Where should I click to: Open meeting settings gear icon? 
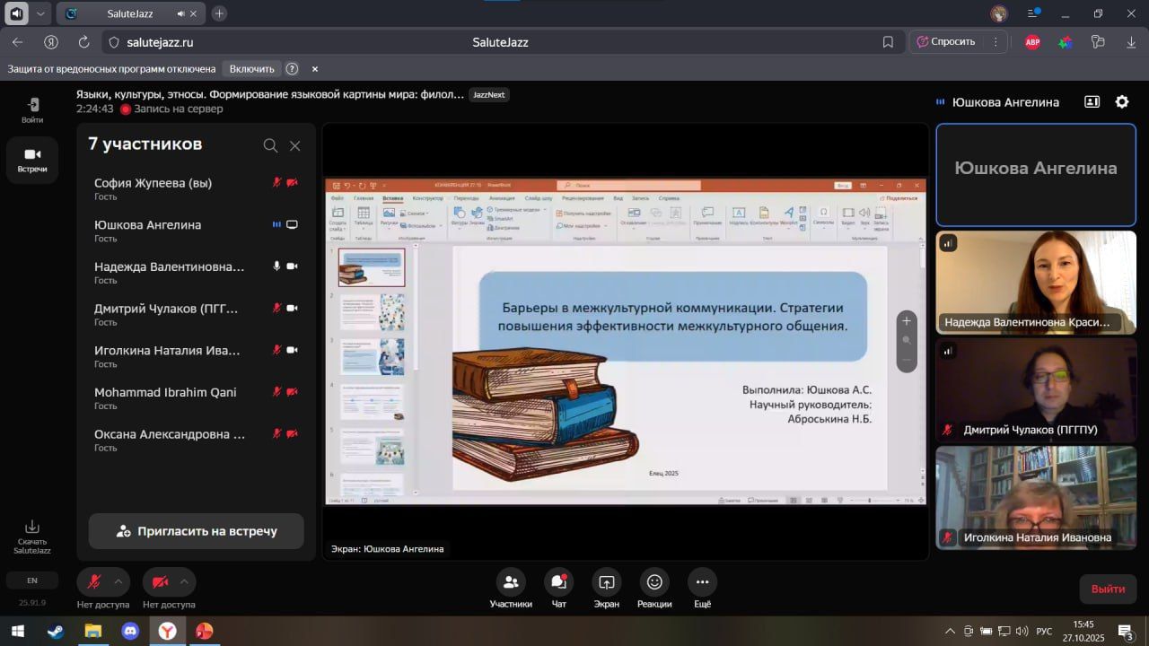pos(1121,102)
